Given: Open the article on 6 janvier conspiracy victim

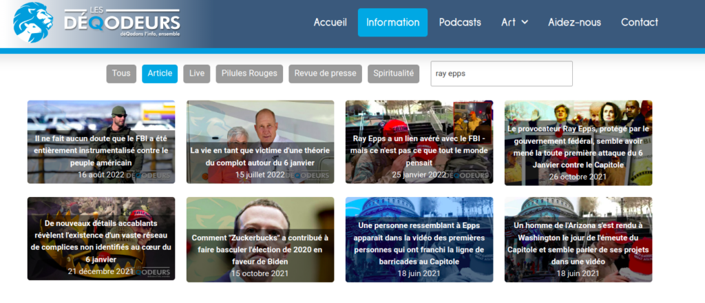Looking at the screenshot, I should click(260, 142).
